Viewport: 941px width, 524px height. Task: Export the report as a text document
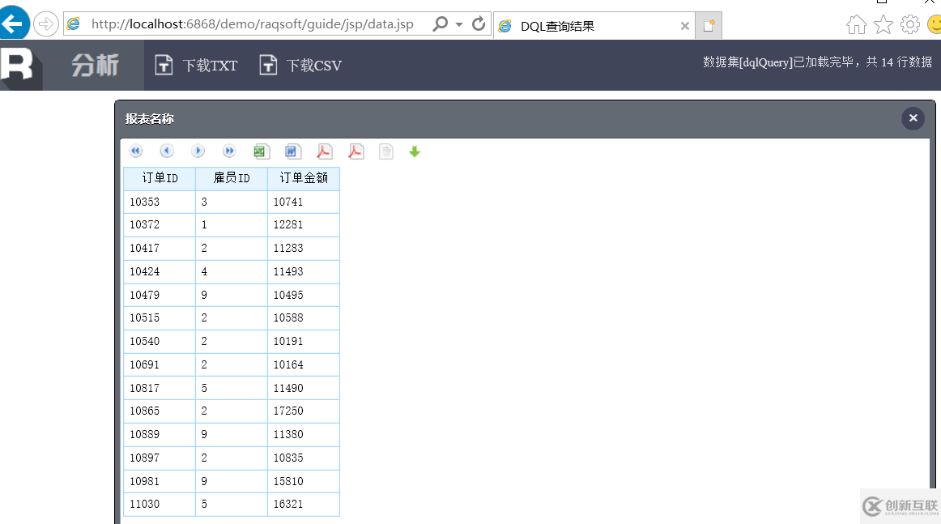386,151
